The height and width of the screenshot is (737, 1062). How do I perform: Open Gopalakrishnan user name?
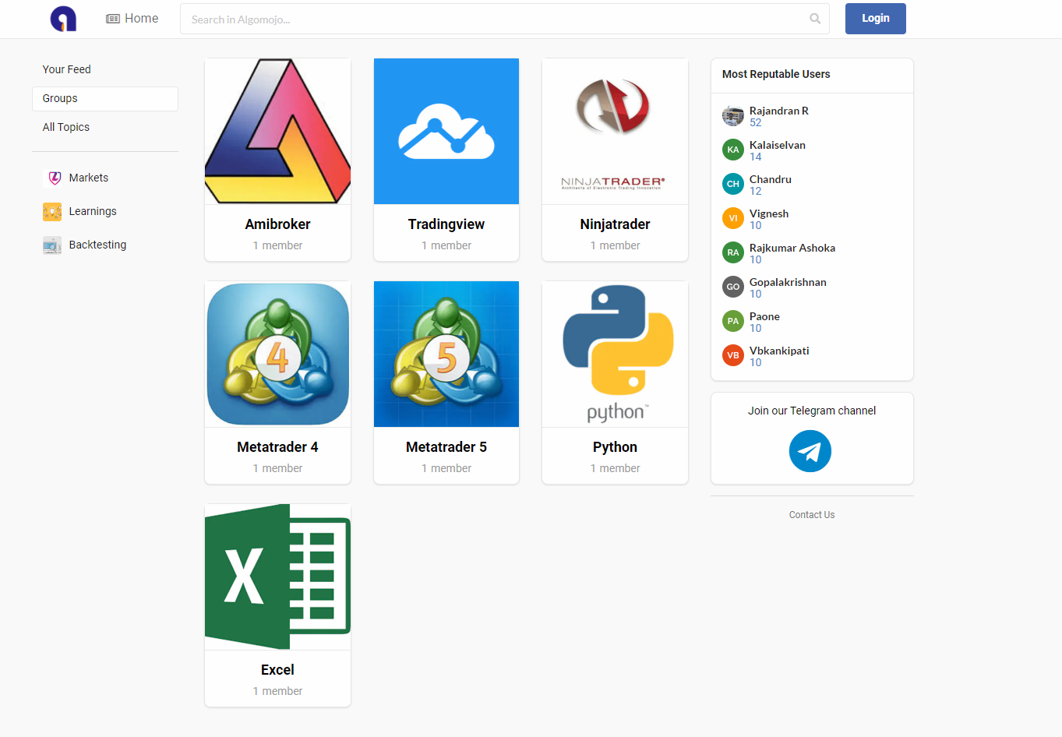788,282
